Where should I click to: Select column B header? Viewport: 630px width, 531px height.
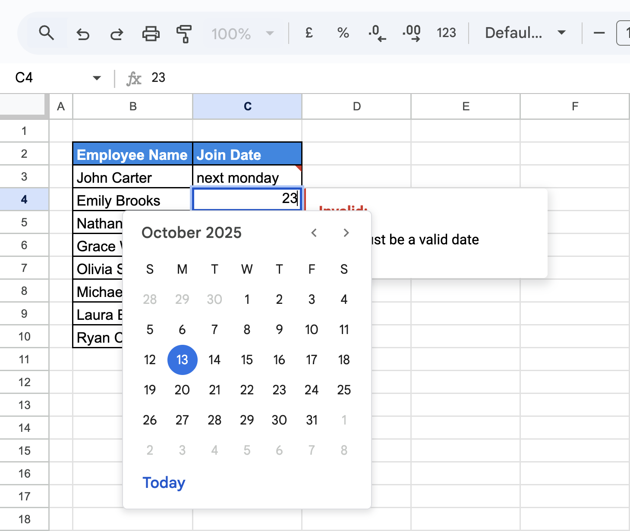(x=133, y=106)
